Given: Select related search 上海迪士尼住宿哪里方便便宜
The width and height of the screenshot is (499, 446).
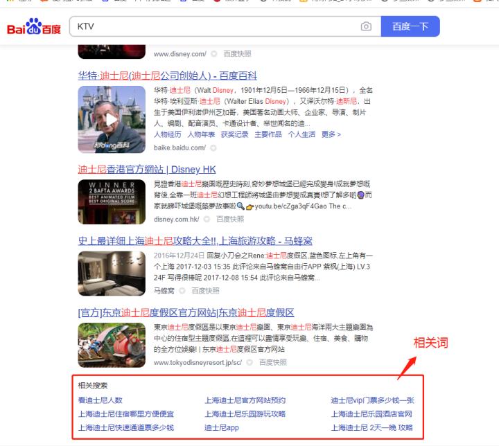Looking at the screenshot, I should 126,414.
